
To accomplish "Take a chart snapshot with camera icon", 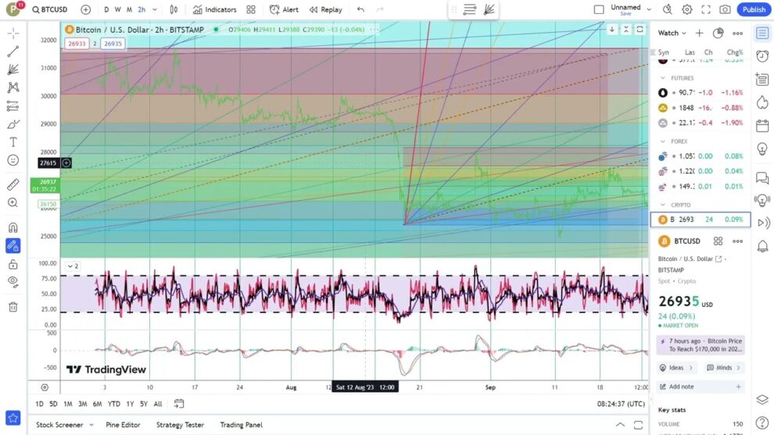I will click(725, 9).
